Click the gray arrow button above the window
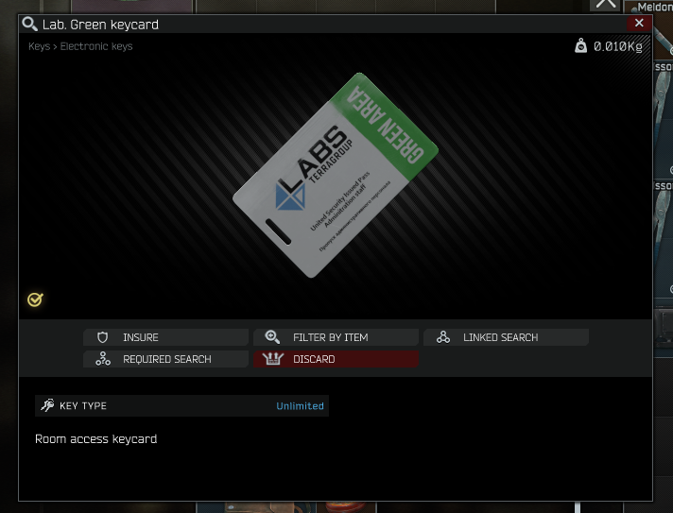The width and height of the screenshot is (673, 513). pos(606,5)
